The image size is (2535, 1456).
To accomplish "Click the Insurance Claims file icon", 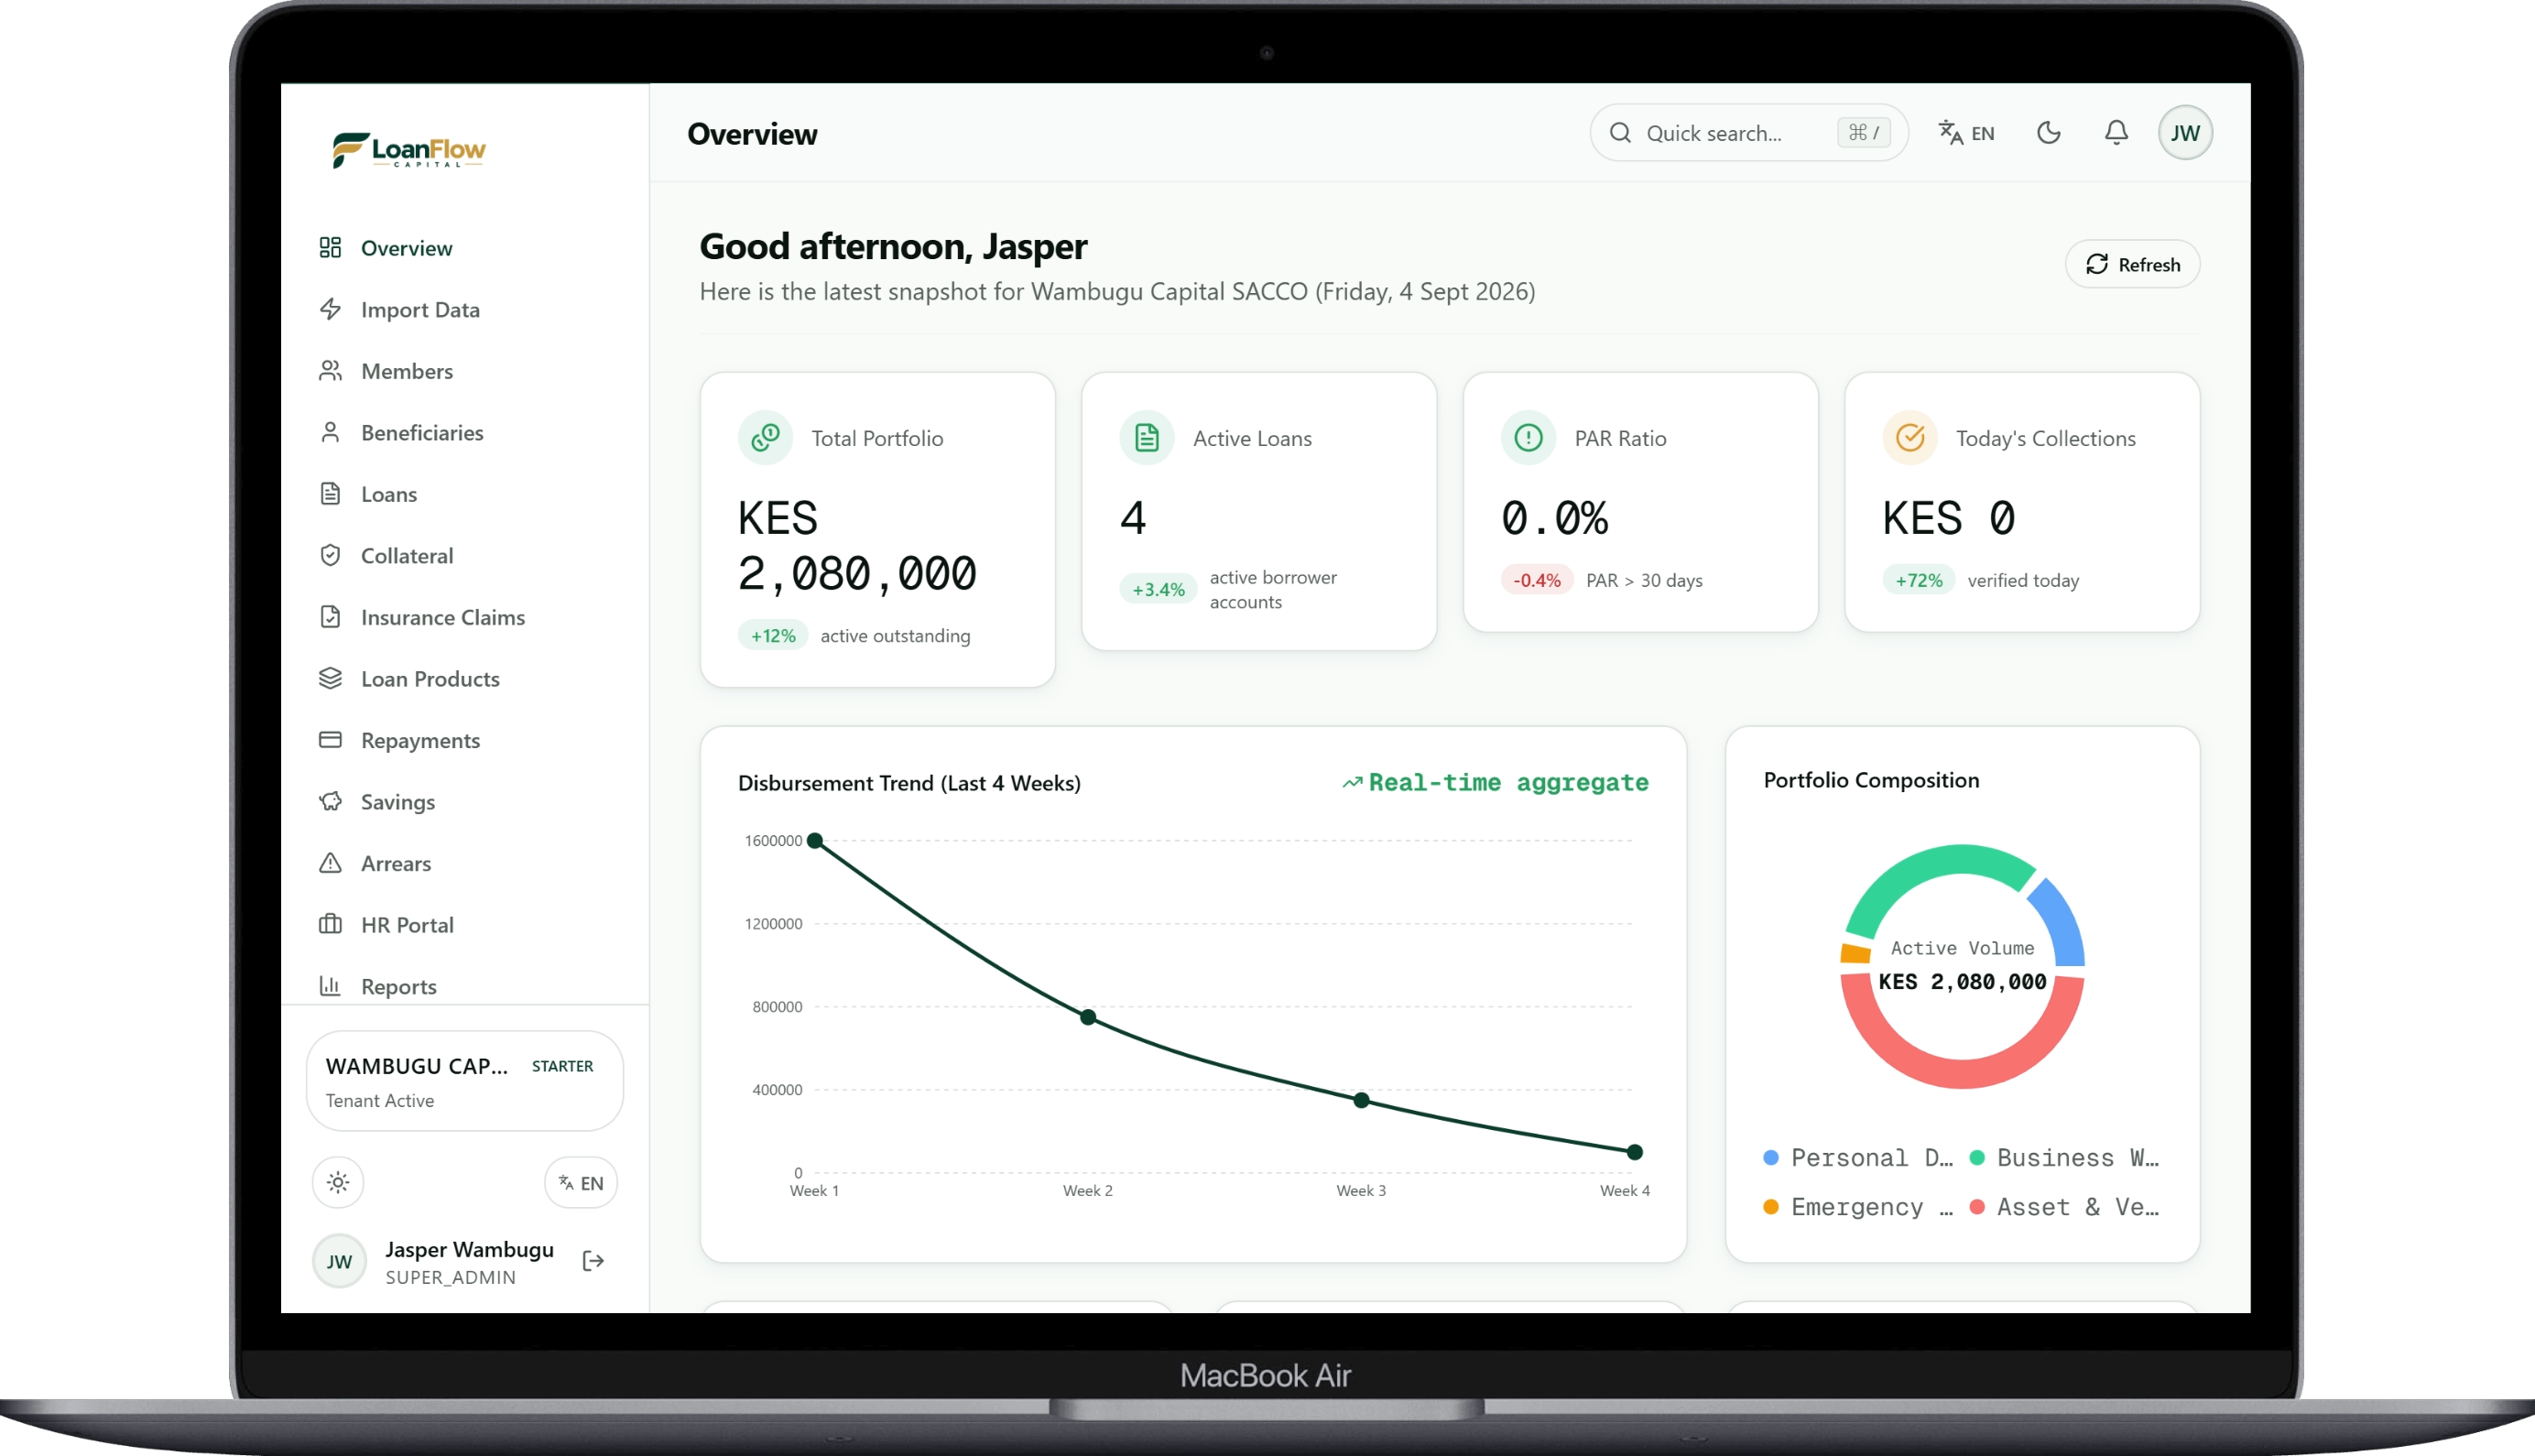I will click(x=330, y=617).
